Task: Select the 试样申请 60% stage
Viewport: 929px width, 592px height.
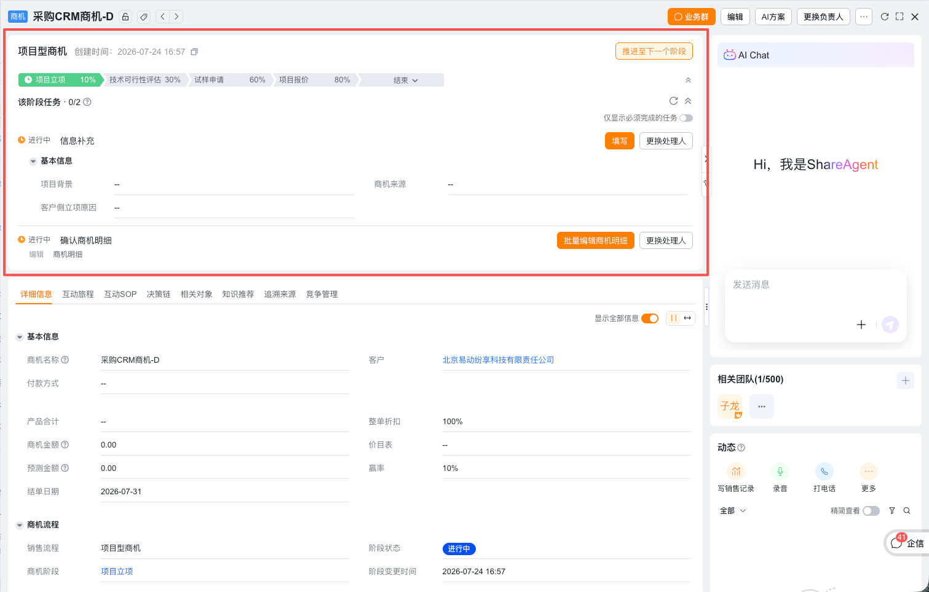Action: pyautogui.click(x=230, y=80)
